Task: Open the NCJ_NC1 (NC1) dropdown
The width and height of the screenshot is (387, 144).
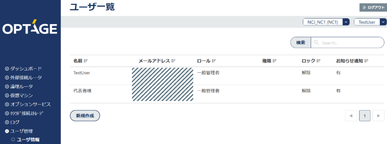Action: click(x=326, y=22)
